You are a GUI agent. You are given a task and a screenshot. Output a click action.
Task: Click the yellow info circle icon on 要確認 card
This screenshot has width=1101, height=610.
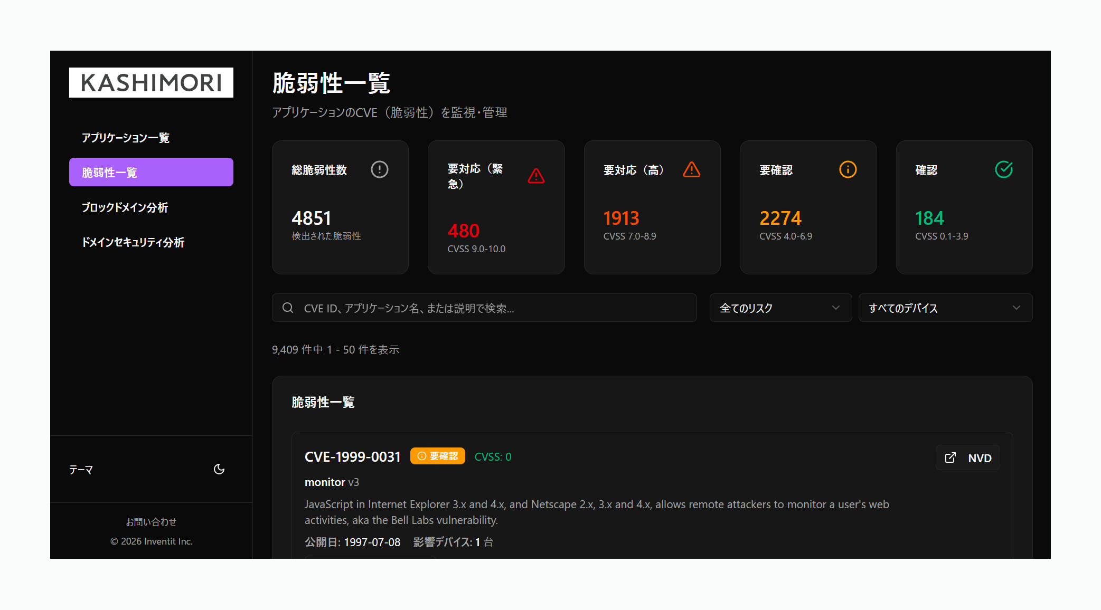(848, 169)
